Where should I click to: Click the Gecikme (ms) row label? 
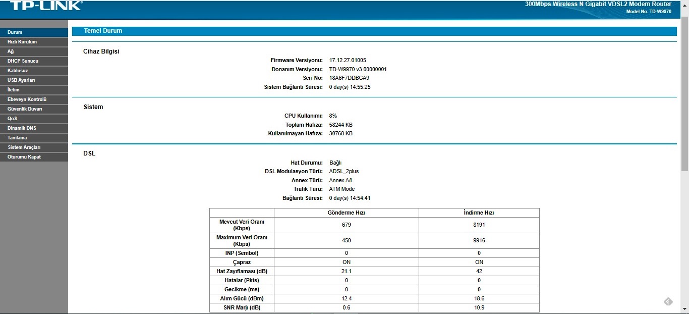242,290
